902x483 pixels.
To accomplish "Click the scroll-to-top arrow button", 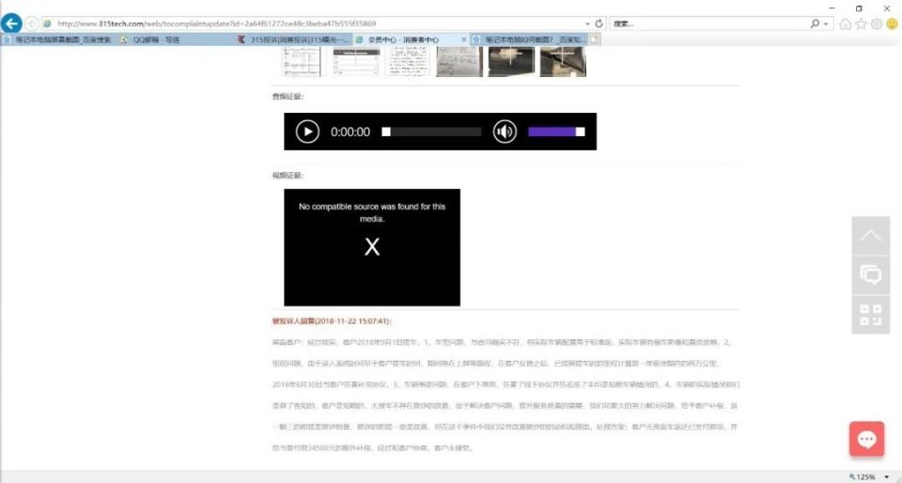I will point(871,236).
